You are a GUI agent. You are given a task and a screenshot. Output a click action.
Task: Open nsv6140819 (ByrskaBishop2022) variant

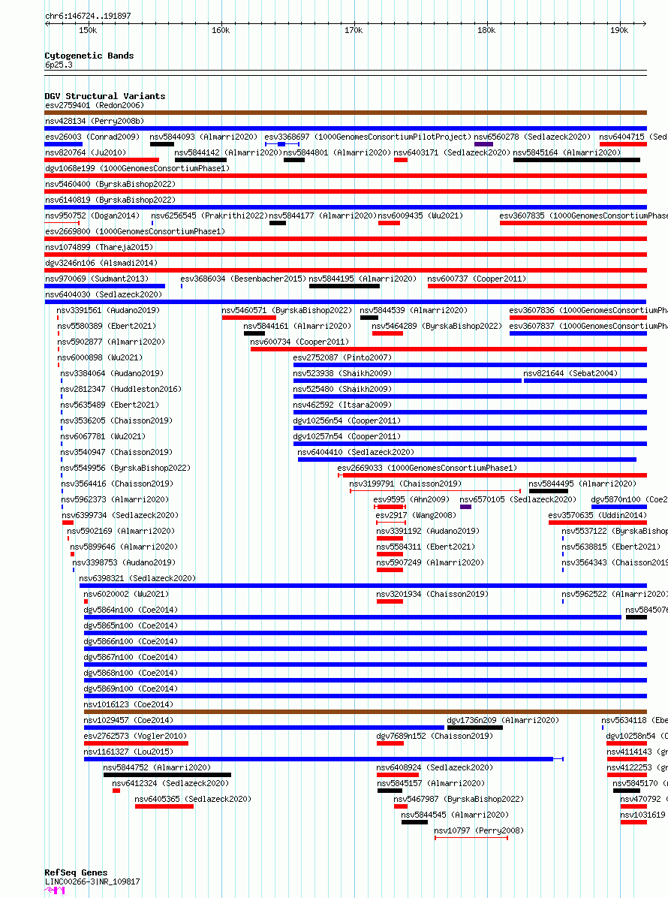point(110,200)
